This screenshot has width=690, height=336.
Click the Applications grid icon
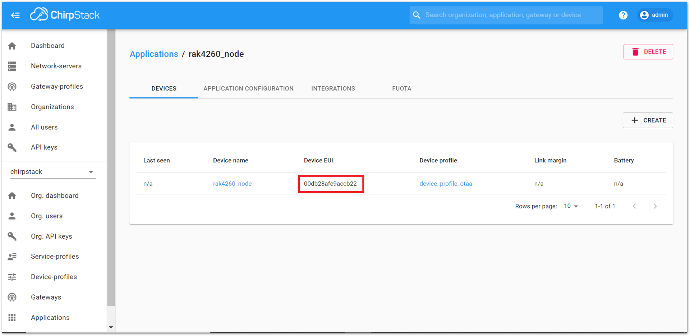coord(12,318)
